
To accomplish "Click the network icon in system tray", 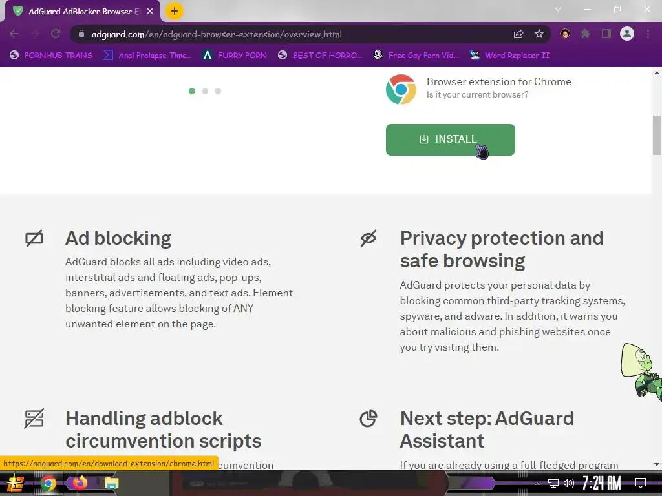I will coord(553,483).
